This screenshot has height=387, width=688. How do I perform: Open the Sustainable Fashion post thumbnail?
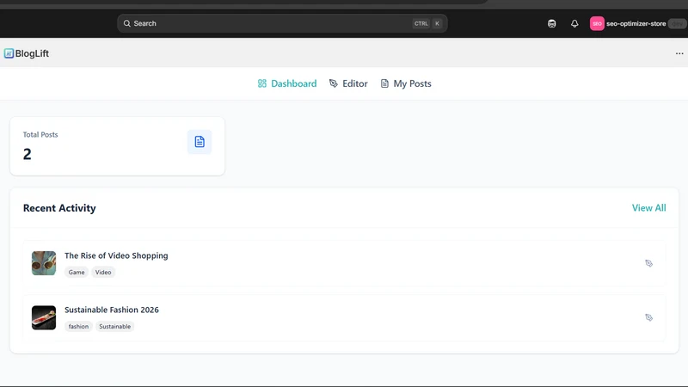44,317
